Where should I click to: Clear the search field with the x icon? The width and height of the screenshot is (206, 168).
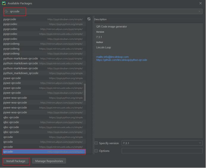click(199, 12)
